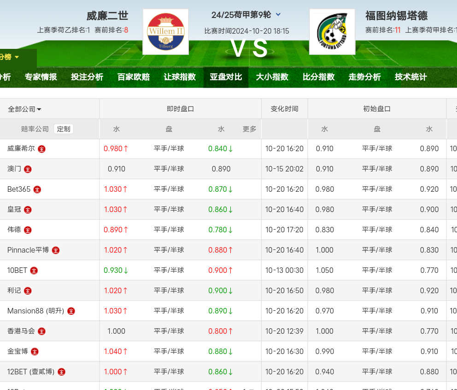Click the red 主 badge next to 皇冠
The width and height of the screenshot is (457, 390).
pos(28,210)
